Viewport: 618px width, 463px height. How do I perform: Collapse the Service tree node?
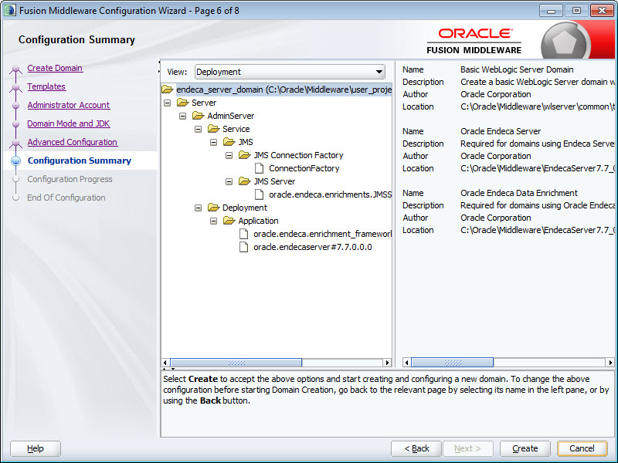click(198, 129)
